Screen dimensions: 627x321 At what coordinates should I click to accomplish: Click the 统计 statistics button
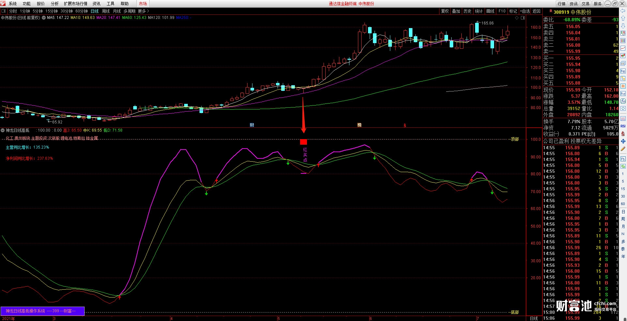[479, 11]
